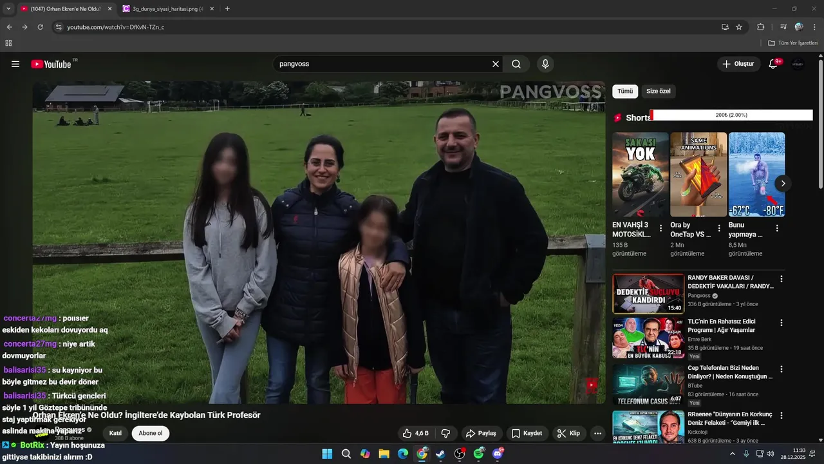Click the 200₺ donation progress bar
Image resolution: width=824 pixels, height=464 pixels.
click(731, 115)
